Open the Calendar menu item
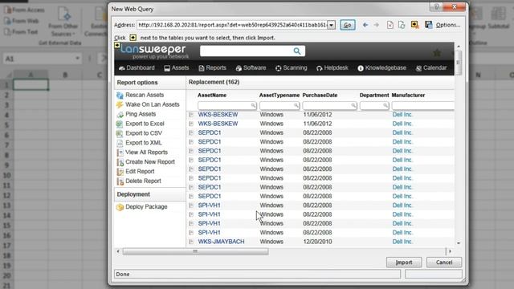This screenshot has width=514, height=289. [431, 67]
